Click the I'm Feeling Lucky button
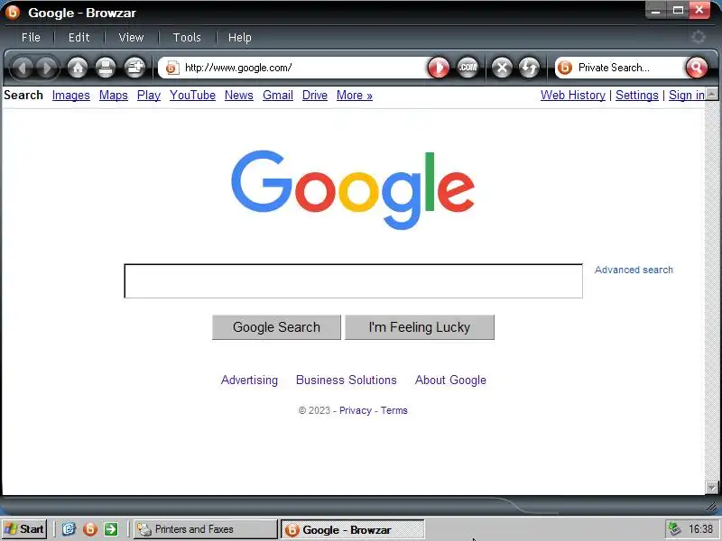This screenshot has width=722, height=541. click(x=420, y=327)
